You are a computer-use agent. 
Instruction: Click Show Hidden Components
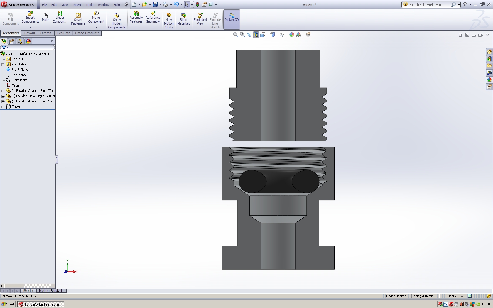[x=117, y=21]
